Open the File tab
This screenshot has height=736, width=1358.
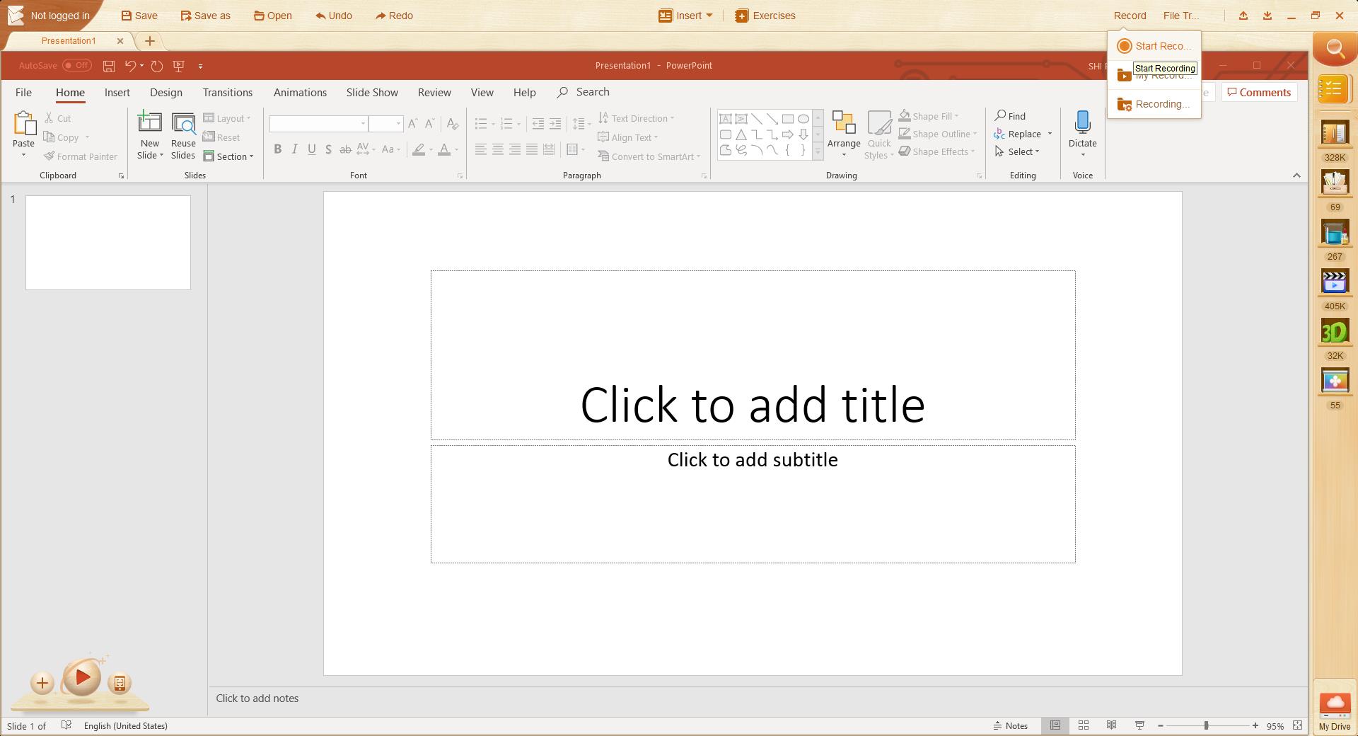coord(23,92)
